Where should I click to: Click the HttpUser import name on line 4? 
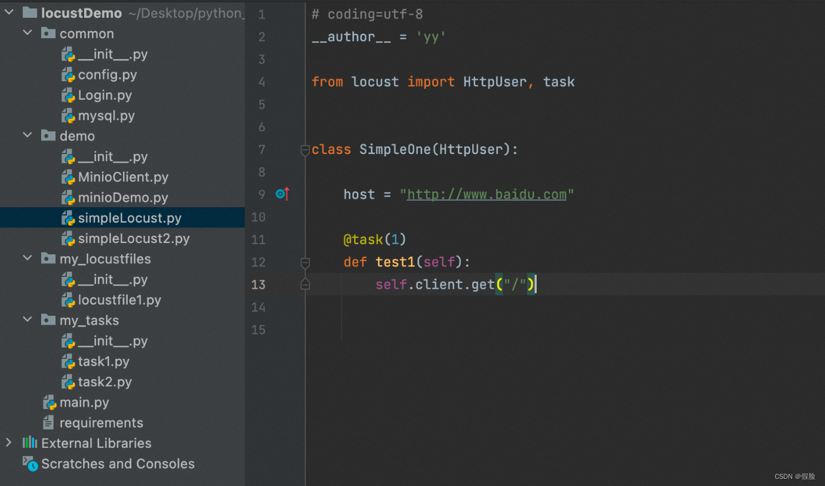(495, 82)
